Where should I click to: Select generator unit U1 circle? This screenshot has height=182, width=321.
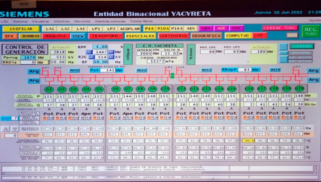click(x=49, y=89)
